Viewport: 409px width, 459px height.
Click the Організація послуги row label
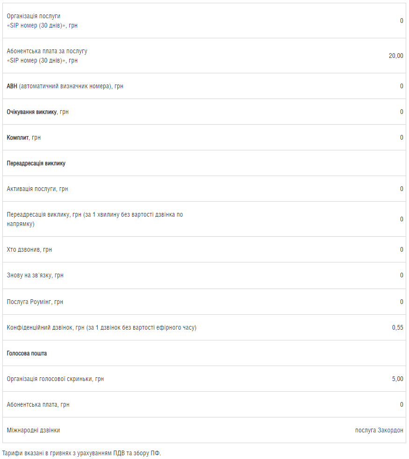pyautogui.click(x=33, y=16)
